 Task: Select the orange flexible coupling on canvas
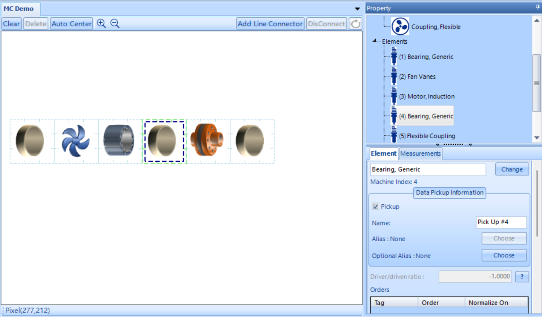[207, 140]
